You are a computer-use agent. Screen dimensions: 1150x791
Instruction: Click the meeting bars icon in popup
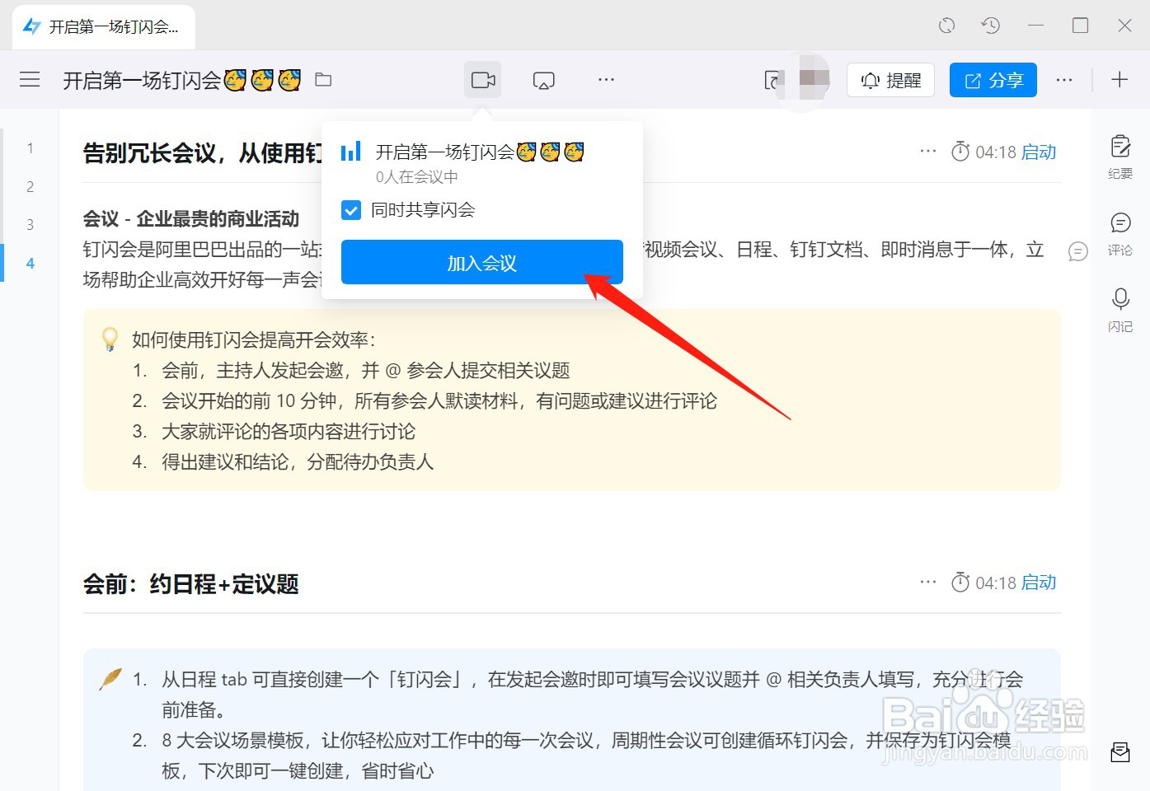(351, 151)
